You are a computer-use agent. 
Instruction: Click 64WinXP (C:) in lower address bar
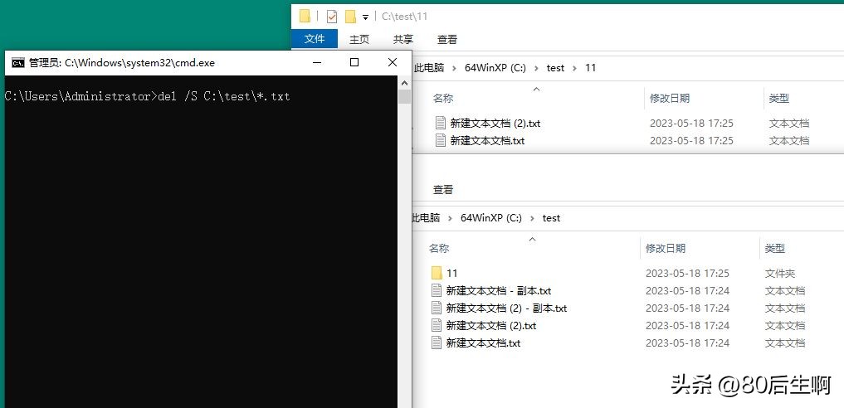pos(491,218)
